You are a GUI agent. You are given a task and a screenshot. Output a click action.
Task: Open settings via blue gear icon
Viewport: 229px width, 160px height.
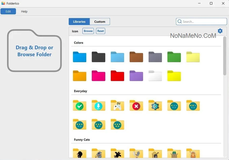[x=220, y=31]
